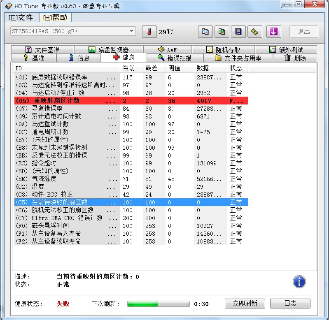
Task: Open the 帮助 menu
Action: [55, 17]
